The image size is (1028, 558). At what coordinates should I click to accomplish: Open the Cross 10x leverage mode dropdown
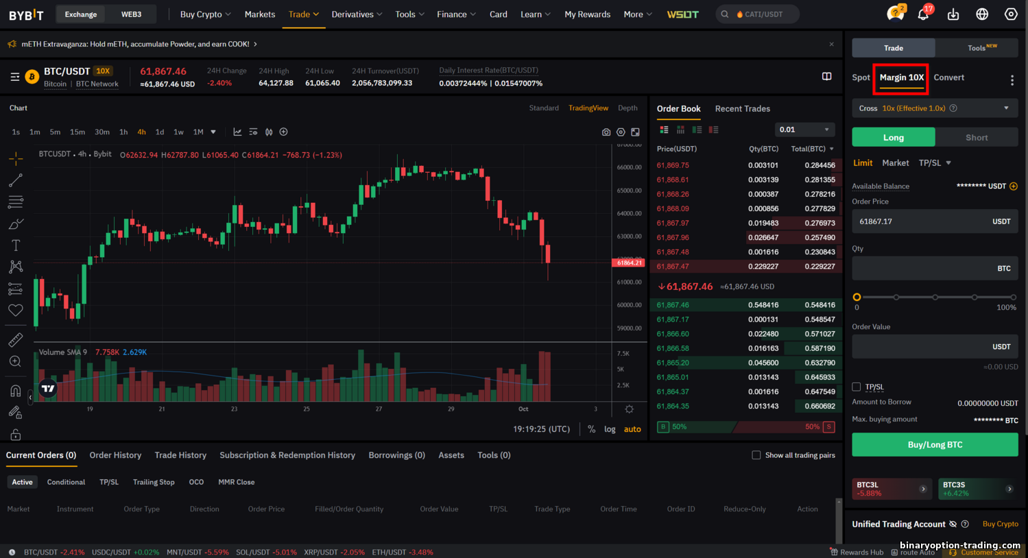(x=935, y=108)
